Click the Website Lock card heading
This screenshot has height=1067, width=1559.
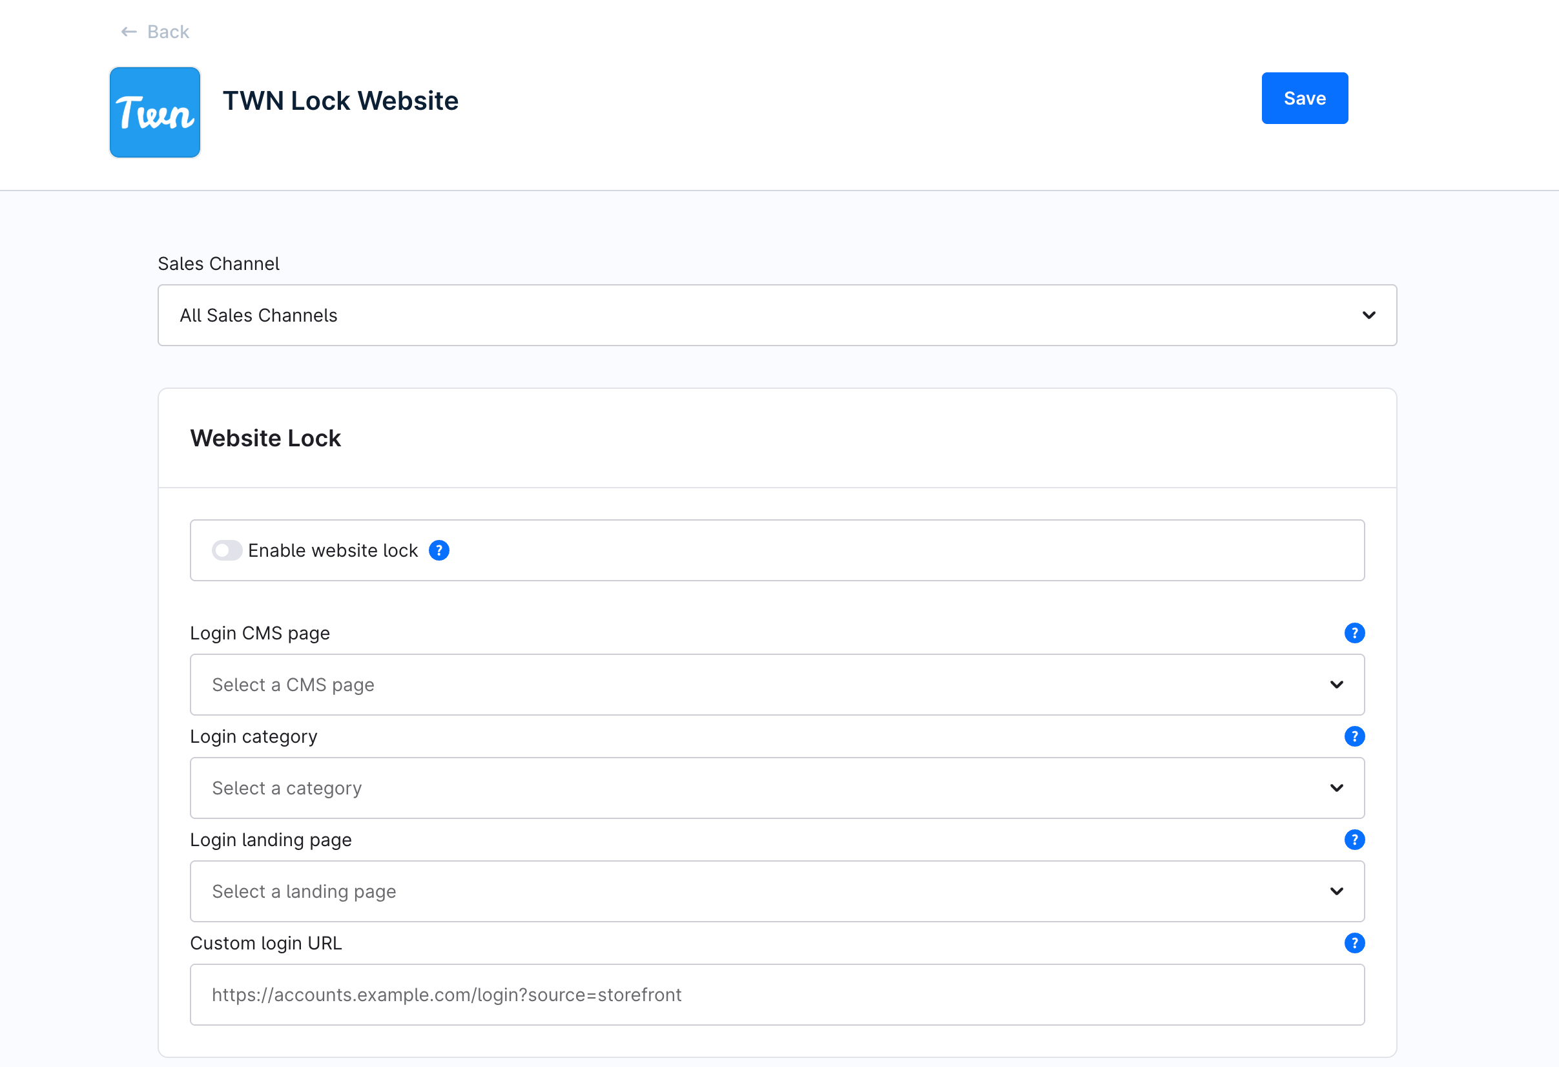265,438
